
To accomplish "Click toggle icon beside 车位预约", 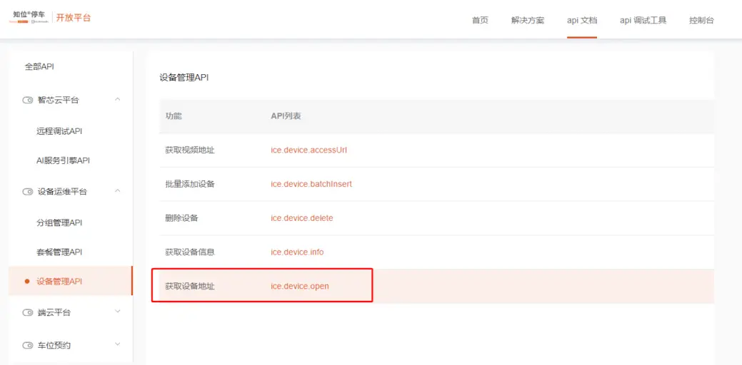I will pos(28,346).
